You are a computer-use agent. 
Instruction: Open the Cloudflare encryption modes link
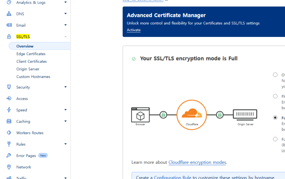click(x=197, y=162)
